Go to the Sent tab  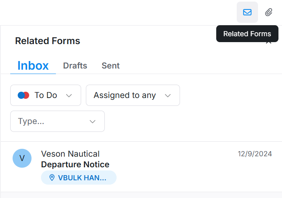tap(110, 66)
